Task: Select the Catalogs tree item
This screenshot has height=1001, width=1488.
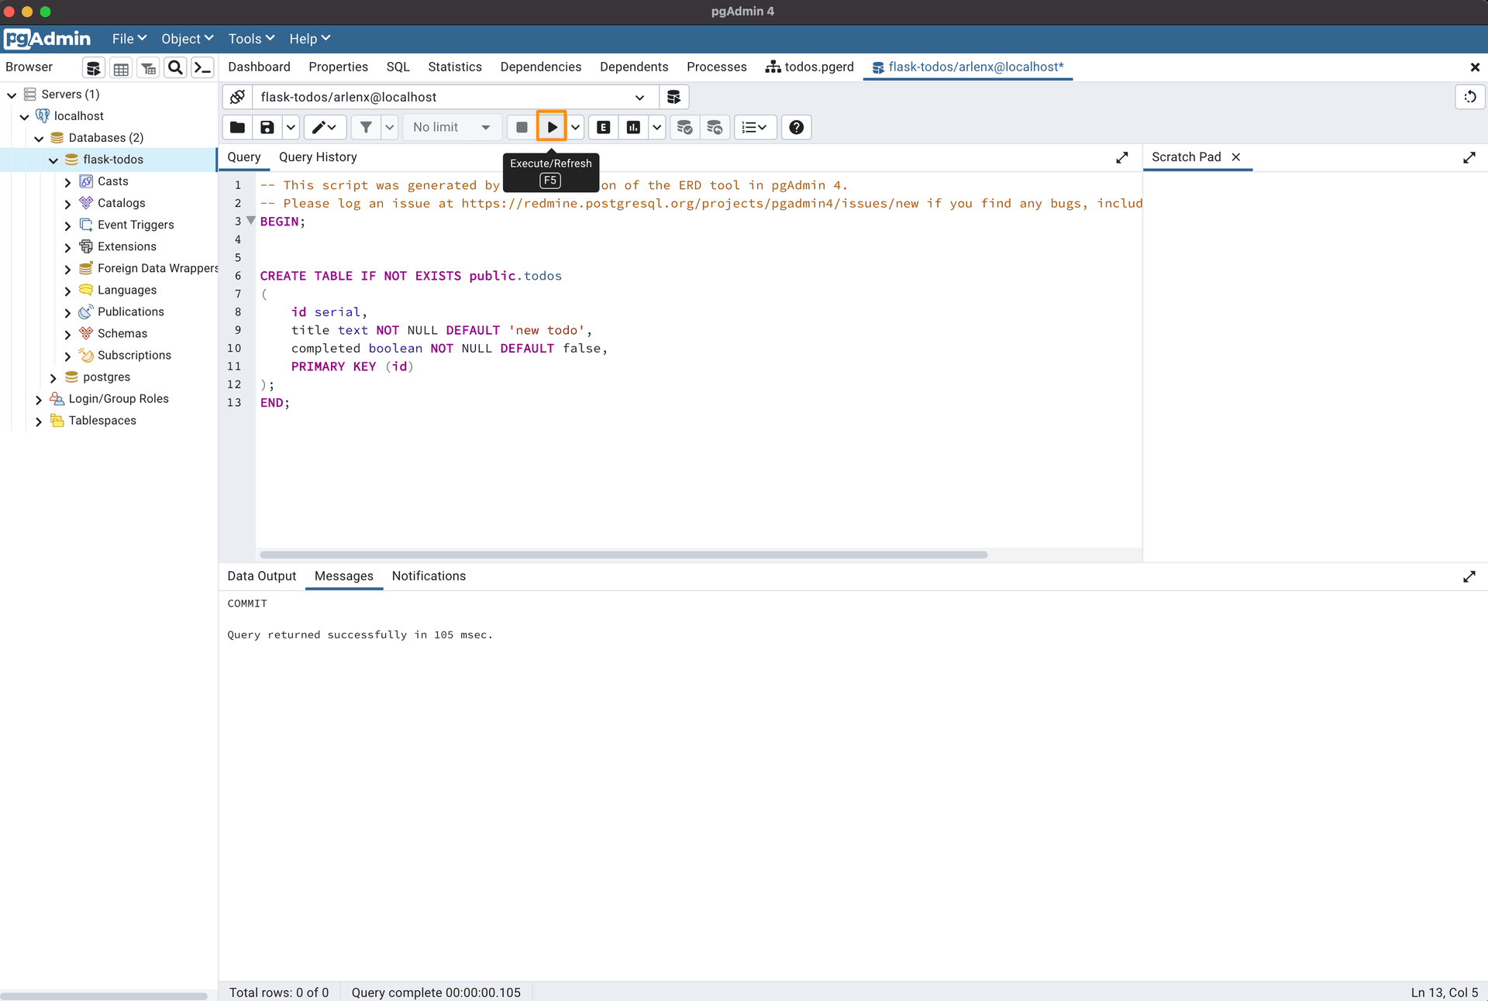Action: [121, 203]
